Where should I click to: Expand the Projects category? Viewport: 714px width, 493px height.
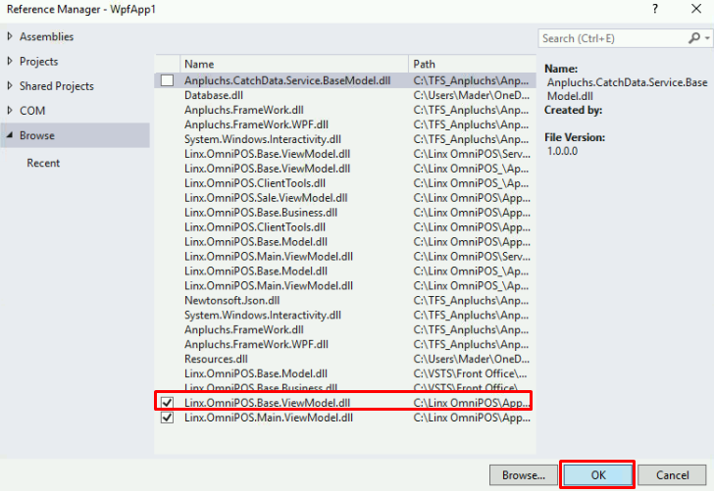pos(10,61)
